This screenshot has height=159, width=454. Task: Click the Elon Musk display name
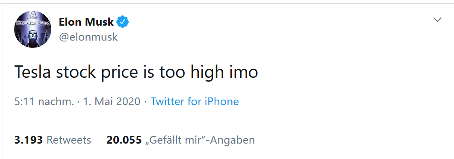coord(86,22)
